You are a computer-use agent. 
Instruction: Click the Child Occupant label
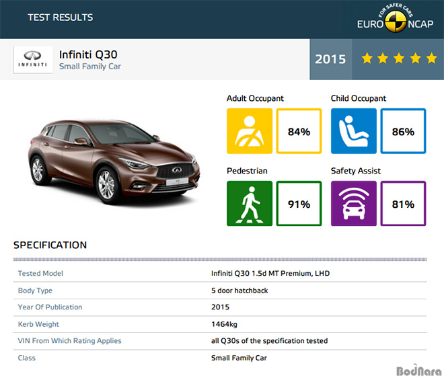click(359, 98)
